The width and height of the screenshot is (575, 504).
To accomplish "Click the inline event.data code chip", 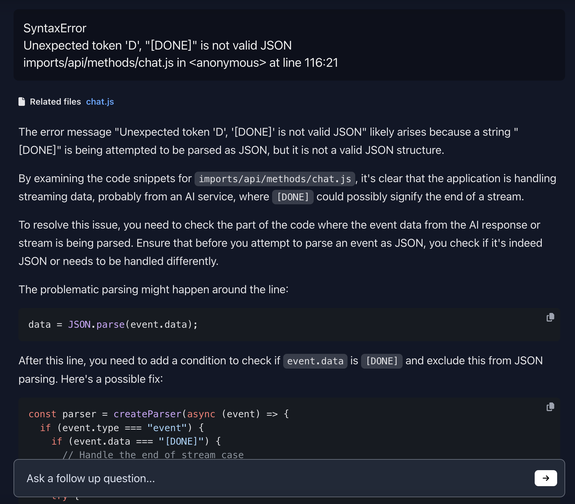I will (315, 361).
